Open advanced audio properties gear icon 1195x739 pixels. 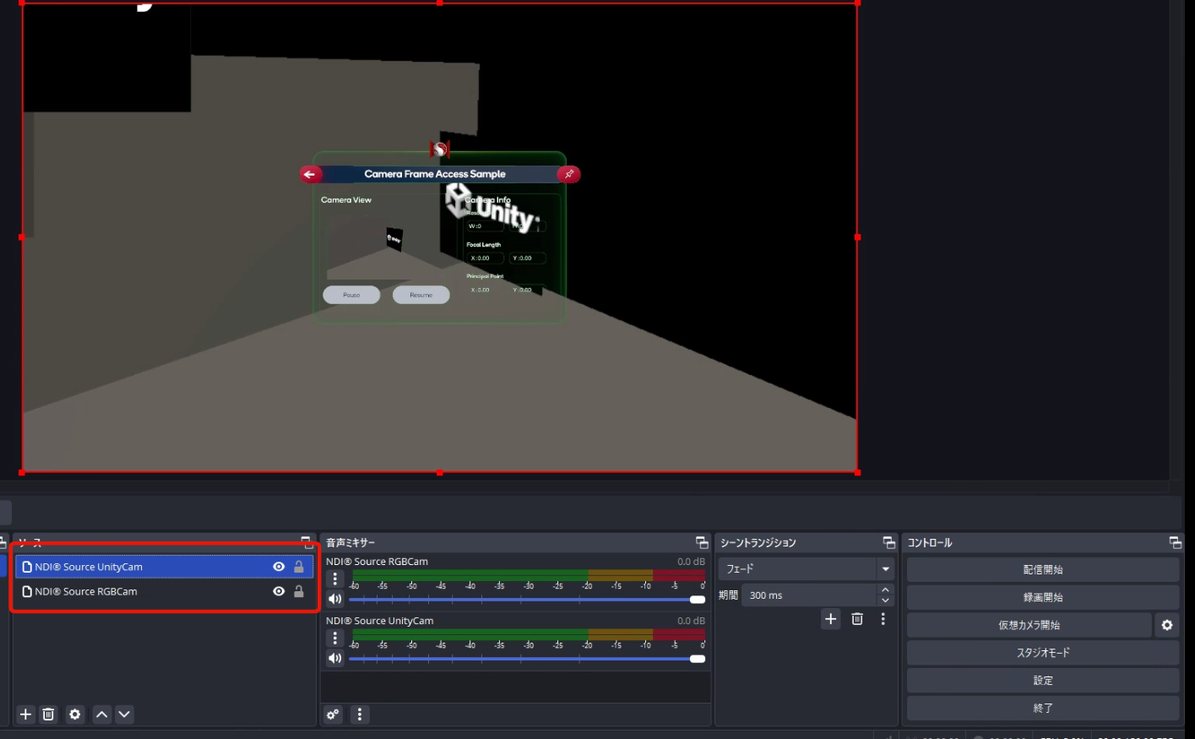tap(333, 715)
